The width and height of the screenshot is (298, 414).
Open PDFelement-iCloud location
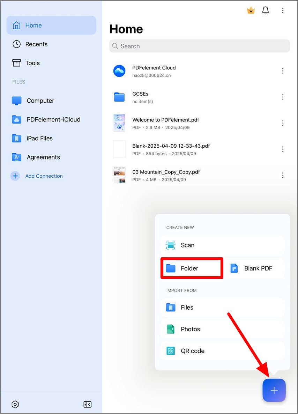(x=51, y=119)
